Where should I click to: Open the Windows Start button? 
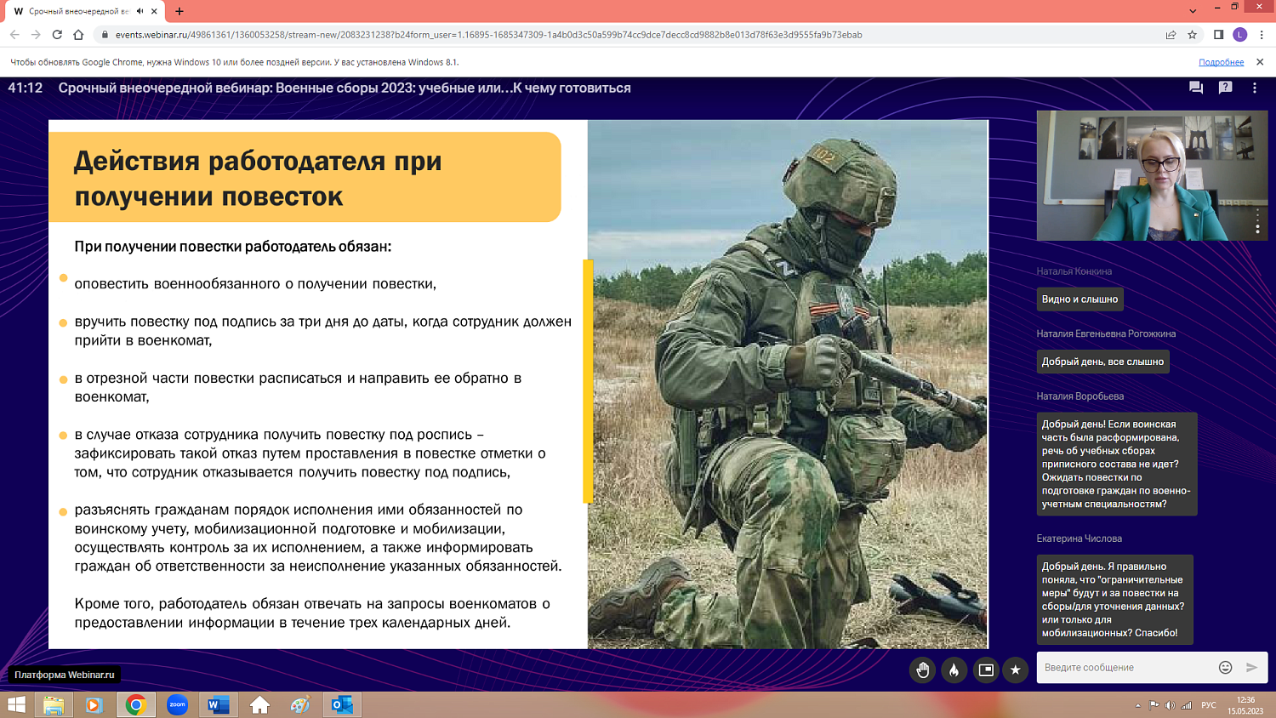[16, 704]
